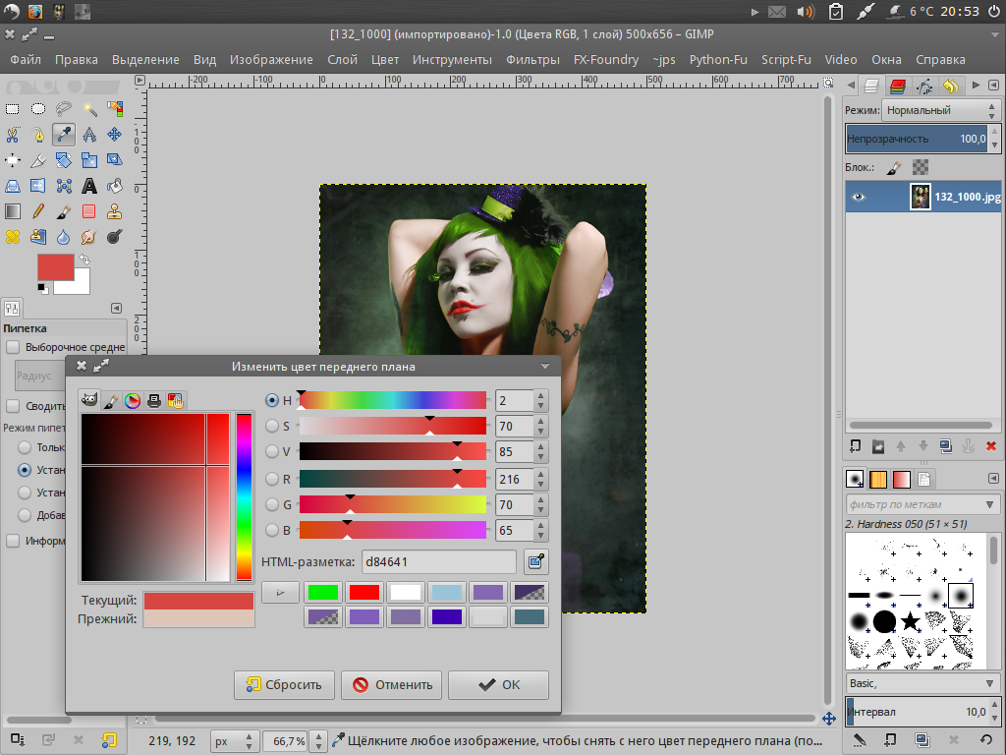Select the Ellipse Select tool
1006x755 pixels.
[x=38, y=109]
